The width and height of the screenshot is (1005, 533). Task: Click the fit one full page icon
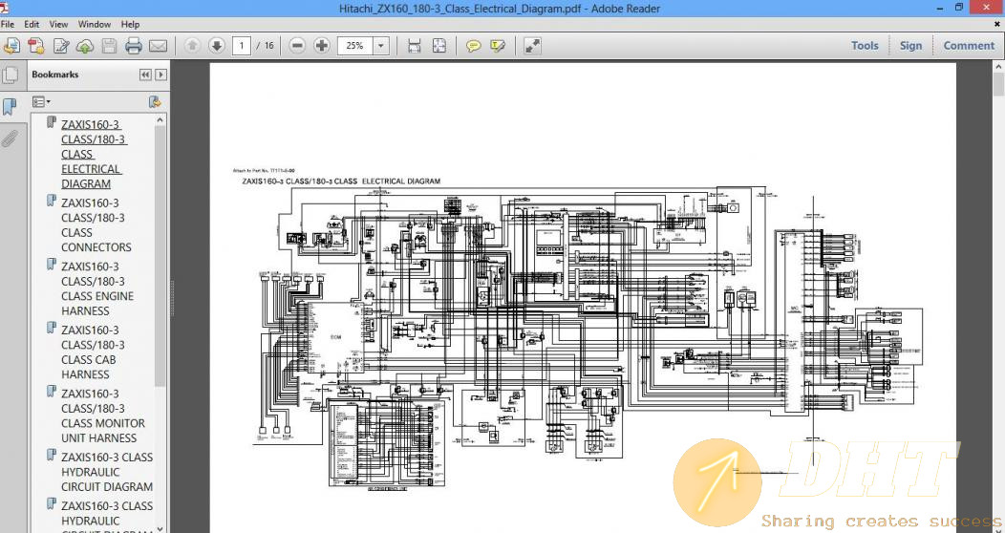click(439, 46)
